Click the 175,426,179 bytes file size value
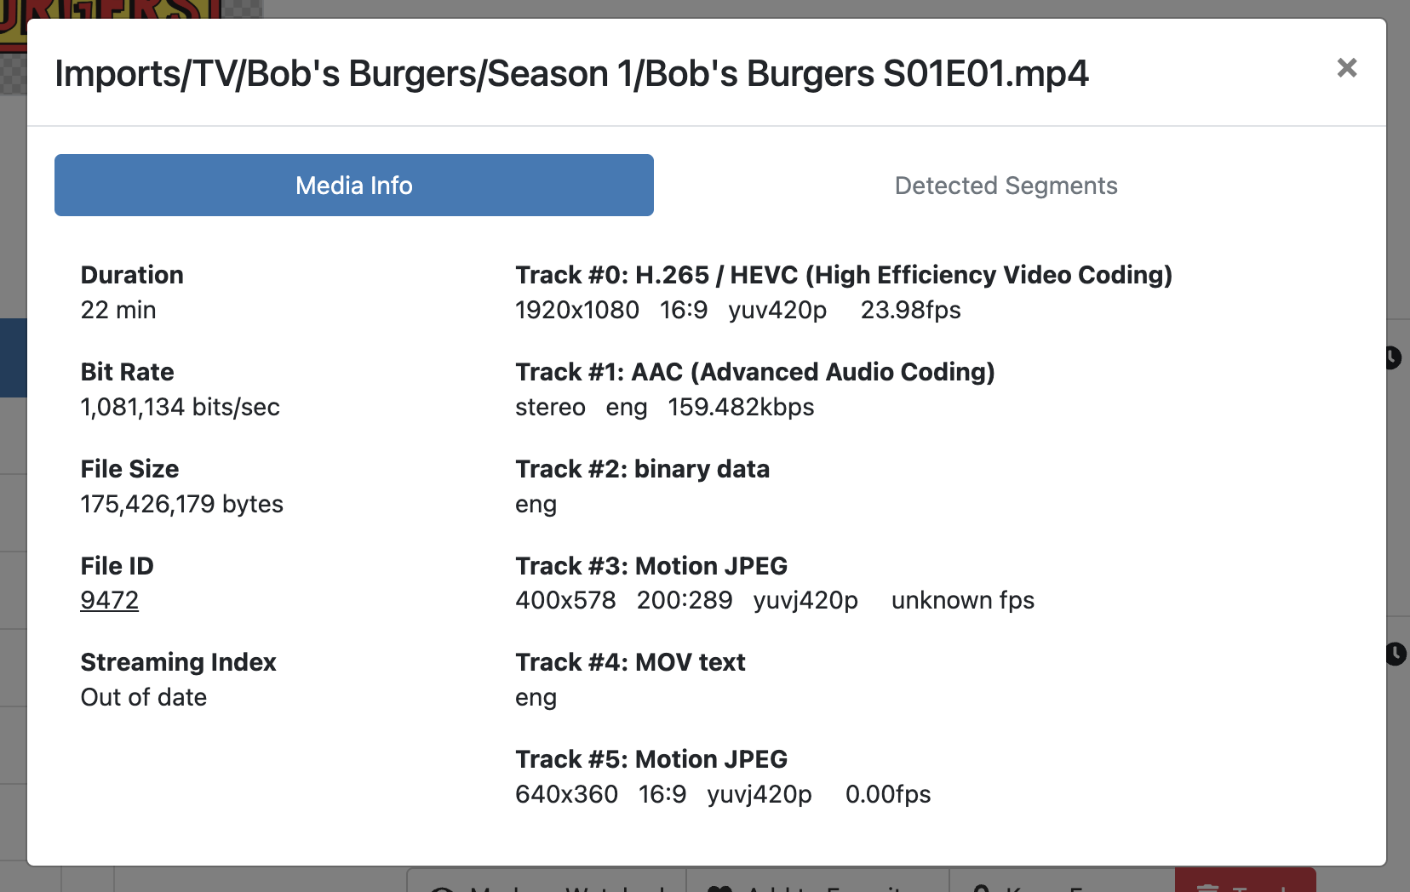Image resolution: width=1410 pixels, height=892 pixels. pyautogui.click(x=182, y=505)
